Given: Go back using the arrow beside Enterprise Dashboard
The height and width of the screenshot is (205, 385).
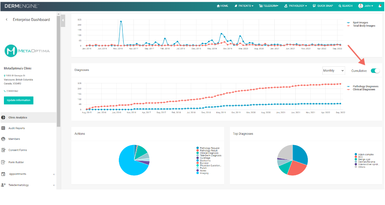Looking at the screenshot, I should [7, 20].
